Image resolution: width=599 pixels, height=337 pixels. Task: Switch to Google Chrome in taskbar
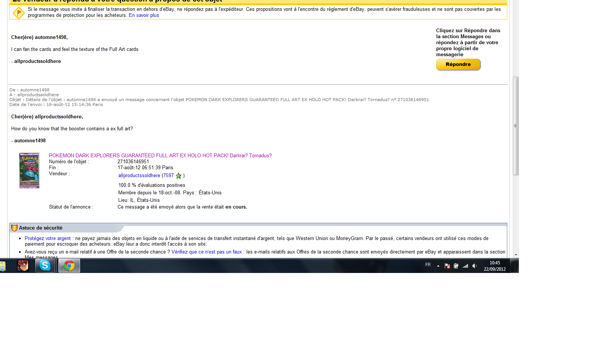(69, 265)
